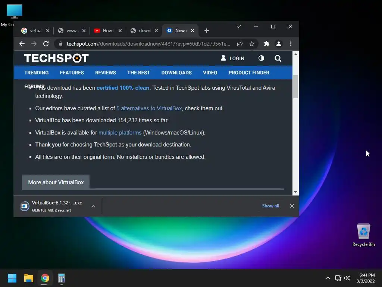The width and height of the screenshot is (382, 287).
Task: Select the Recycle Bin desktop icon
Action: [363, 235]
